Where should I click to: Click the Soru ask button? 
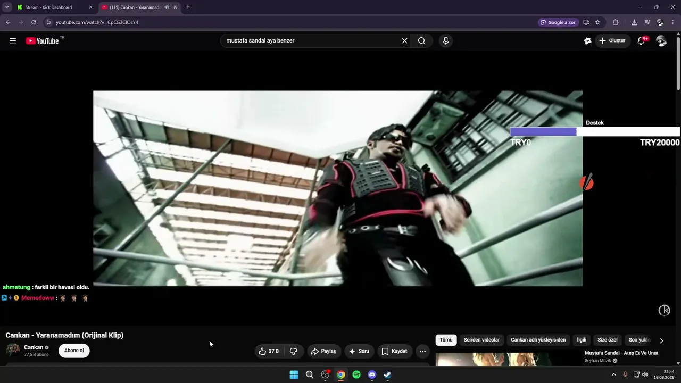coord(359,351)
